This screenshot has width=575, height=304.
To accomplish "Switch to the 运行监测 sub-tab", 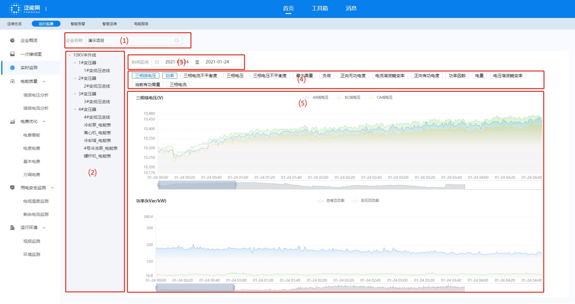I will click(46, 24).
